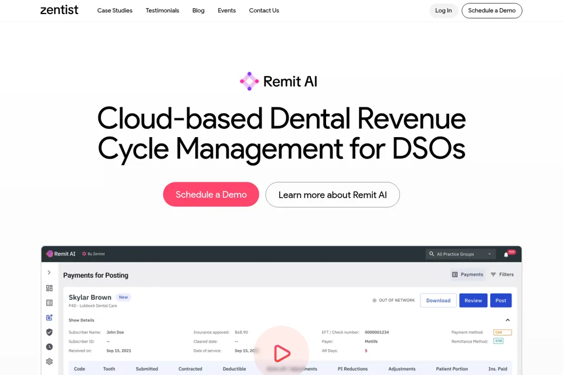Image resolution: width=563 pixels, height=375 pixels.
Task: Open the notifications bell
Action: (x=506, y=254)
